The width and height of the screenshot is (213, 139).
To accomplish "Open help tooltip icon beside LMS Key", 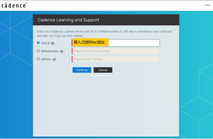I will point(54,59).
